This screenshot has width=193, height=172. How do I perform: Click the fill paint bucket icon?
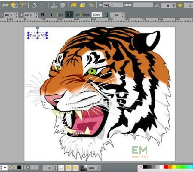pos(12,167)
